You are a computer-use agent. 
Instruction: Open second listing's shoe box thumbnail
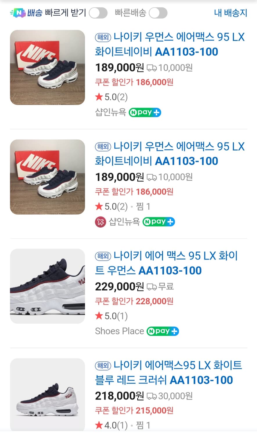pyautogui.click(x=48, y=177)
